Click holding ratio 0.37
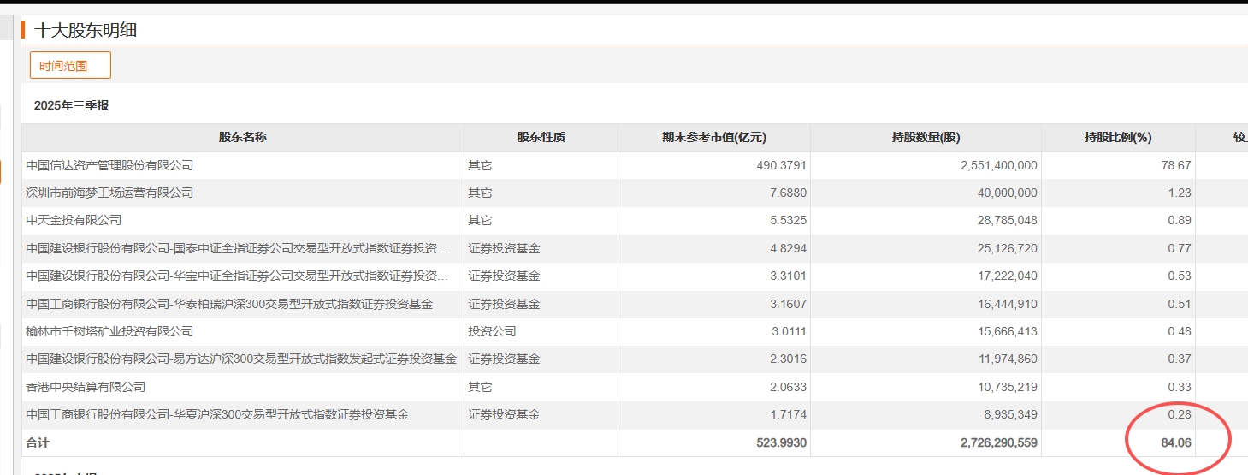Image resolution: width=1248 pixels, height=475 pixels. pyautogui.click(x=1180, y=359)
